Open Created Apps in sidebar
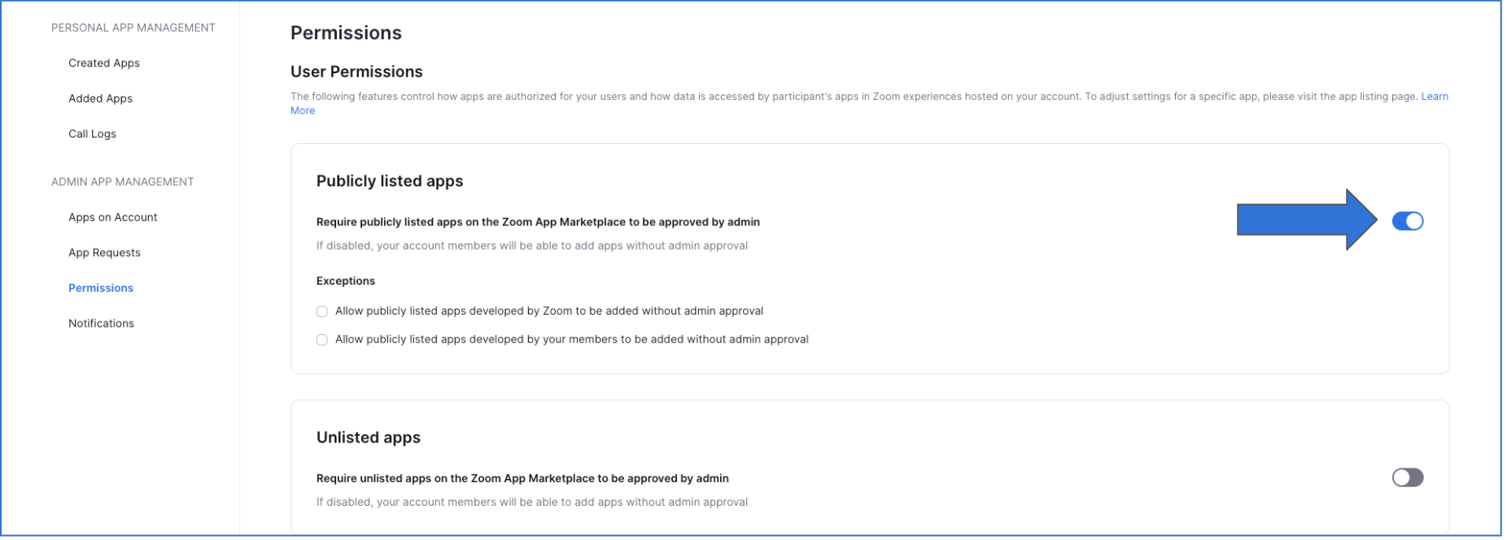Screen dimensions: 1507x540 pos(104,63)
